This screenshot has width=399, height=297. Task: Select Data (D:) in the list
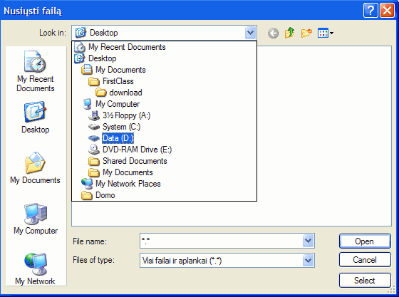118,138
